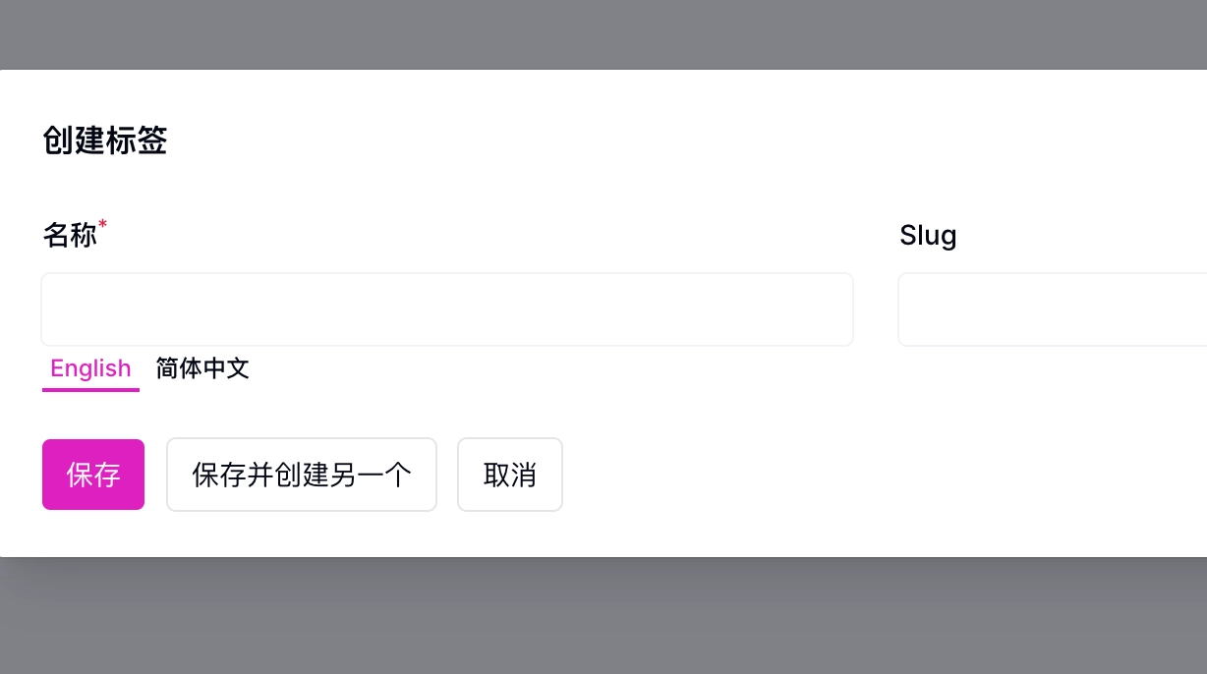1207x674 pixels.
Task: Click the 名称 field label
Action: click(x=70, y=236)
